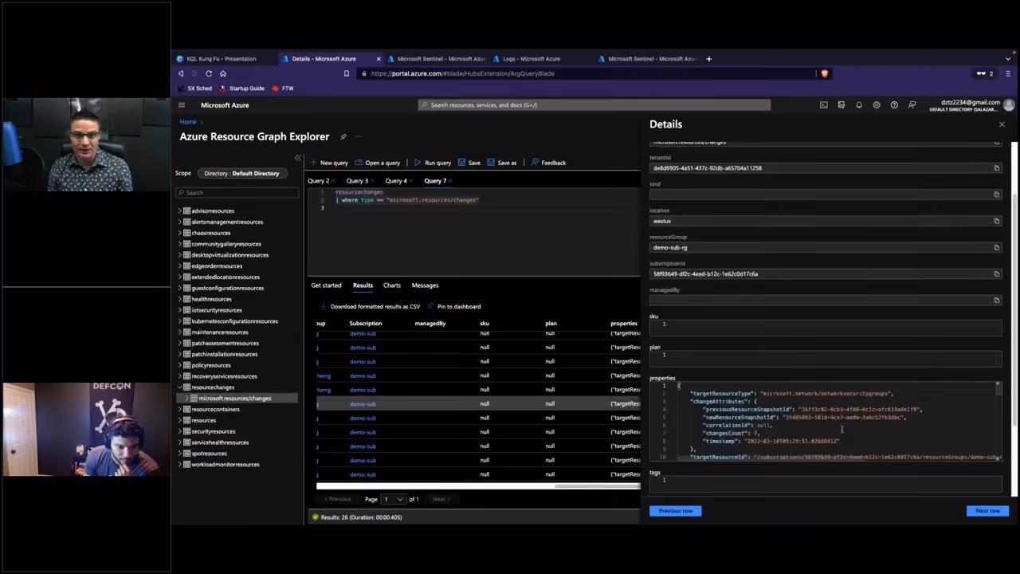Open the Azure portal hamburger menu
The image size is (1020, 574).
pos(182,105)
